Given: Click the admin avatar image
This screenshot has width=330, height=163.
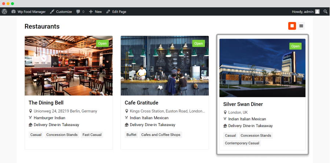Looking at the screenshot, I should pos(318,12).
